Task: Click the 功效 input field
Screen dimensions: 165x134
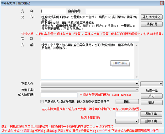Action: point(90,39)
